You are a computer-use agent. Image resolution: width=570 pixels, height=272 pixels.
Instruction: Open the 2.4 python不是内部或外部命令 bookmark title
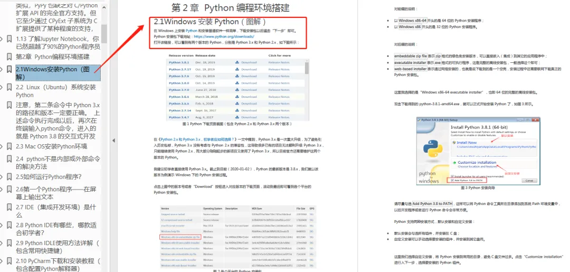tap(58, 163)
